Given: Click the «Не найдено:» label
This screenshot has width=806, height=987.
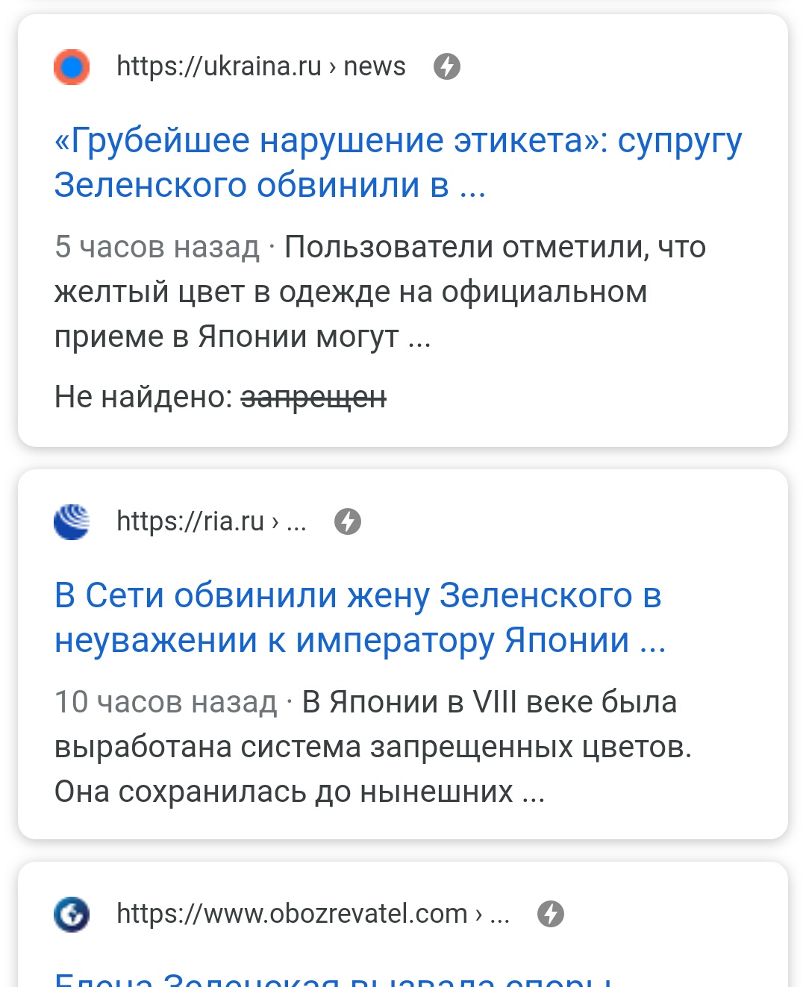Looking at the screenshot, I should click(144, 397).
